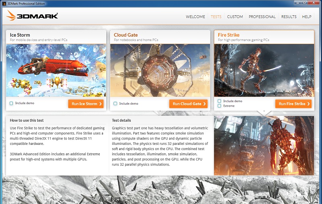Click the Fire Strike detail screenshot
This screenshot has height=204, width=322.
tap(264, 146)
